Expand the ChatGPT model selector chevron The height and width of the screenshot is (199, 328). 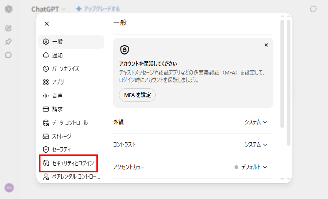coord(63,9)
